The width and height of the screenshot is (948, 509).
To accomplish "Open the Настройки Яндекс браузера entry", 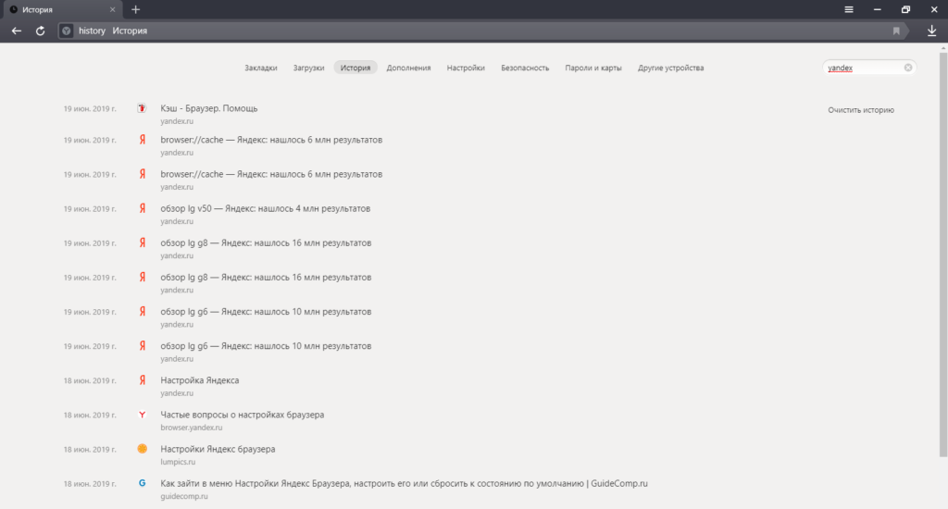I will click(218, 449).
